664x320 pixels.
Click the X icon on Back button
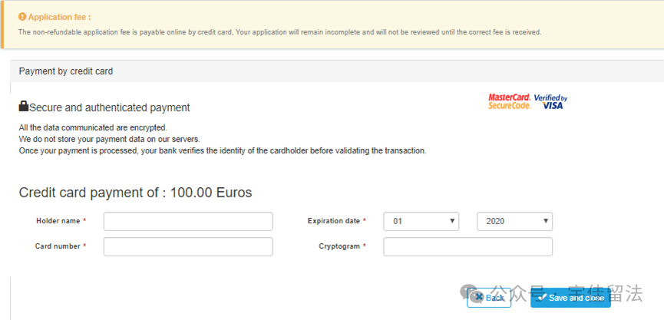click(477, 298)
